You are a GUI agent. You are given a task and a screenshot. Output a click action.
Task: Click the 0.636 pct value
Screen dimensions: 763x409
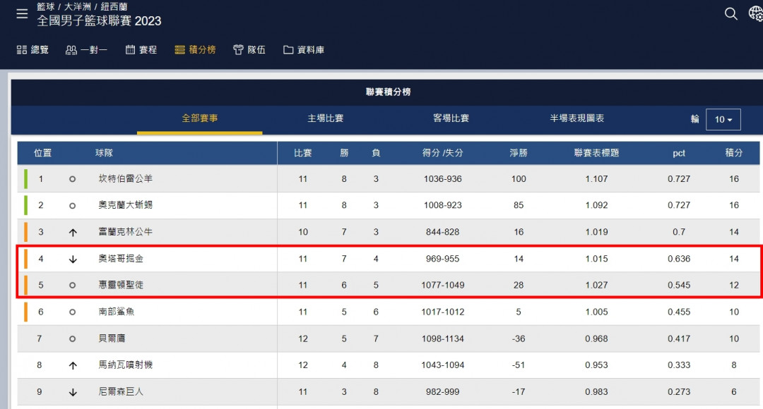click(x=679, y=259)
